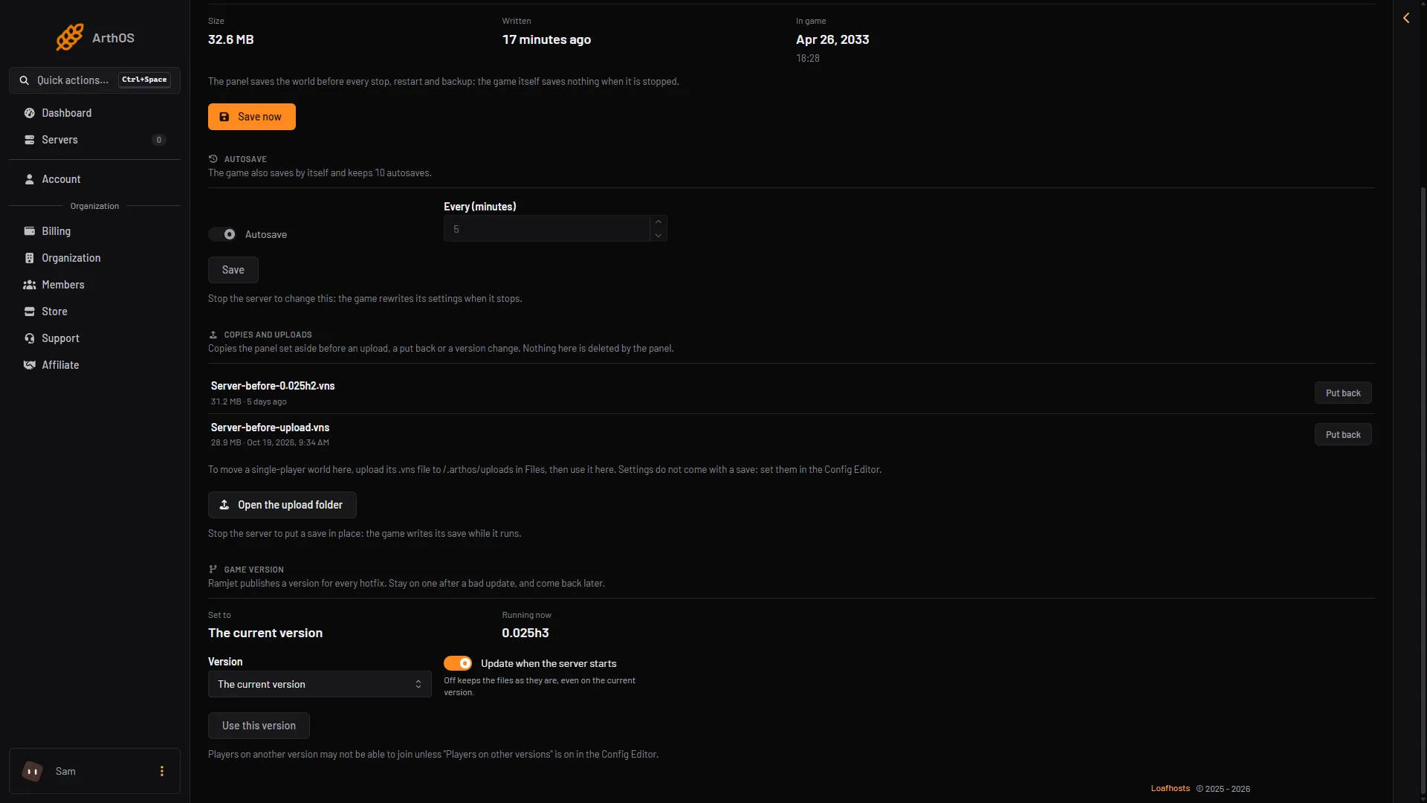Click the running version 0.025h3 text
This screenshot has width=1427, height=803.
(525, 633)
